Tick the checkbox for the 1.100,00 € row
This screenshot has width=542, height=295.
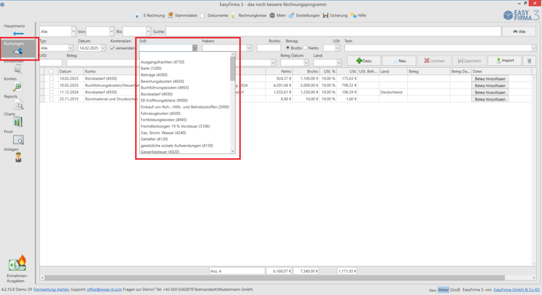pyautogui.click(x=51, y=78)
